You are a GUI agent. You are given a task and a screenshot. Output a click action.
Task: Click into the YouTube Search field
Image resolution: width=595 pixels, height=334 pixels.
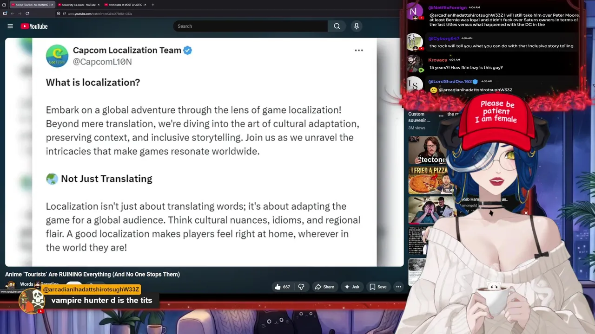(x=250, y=26)
